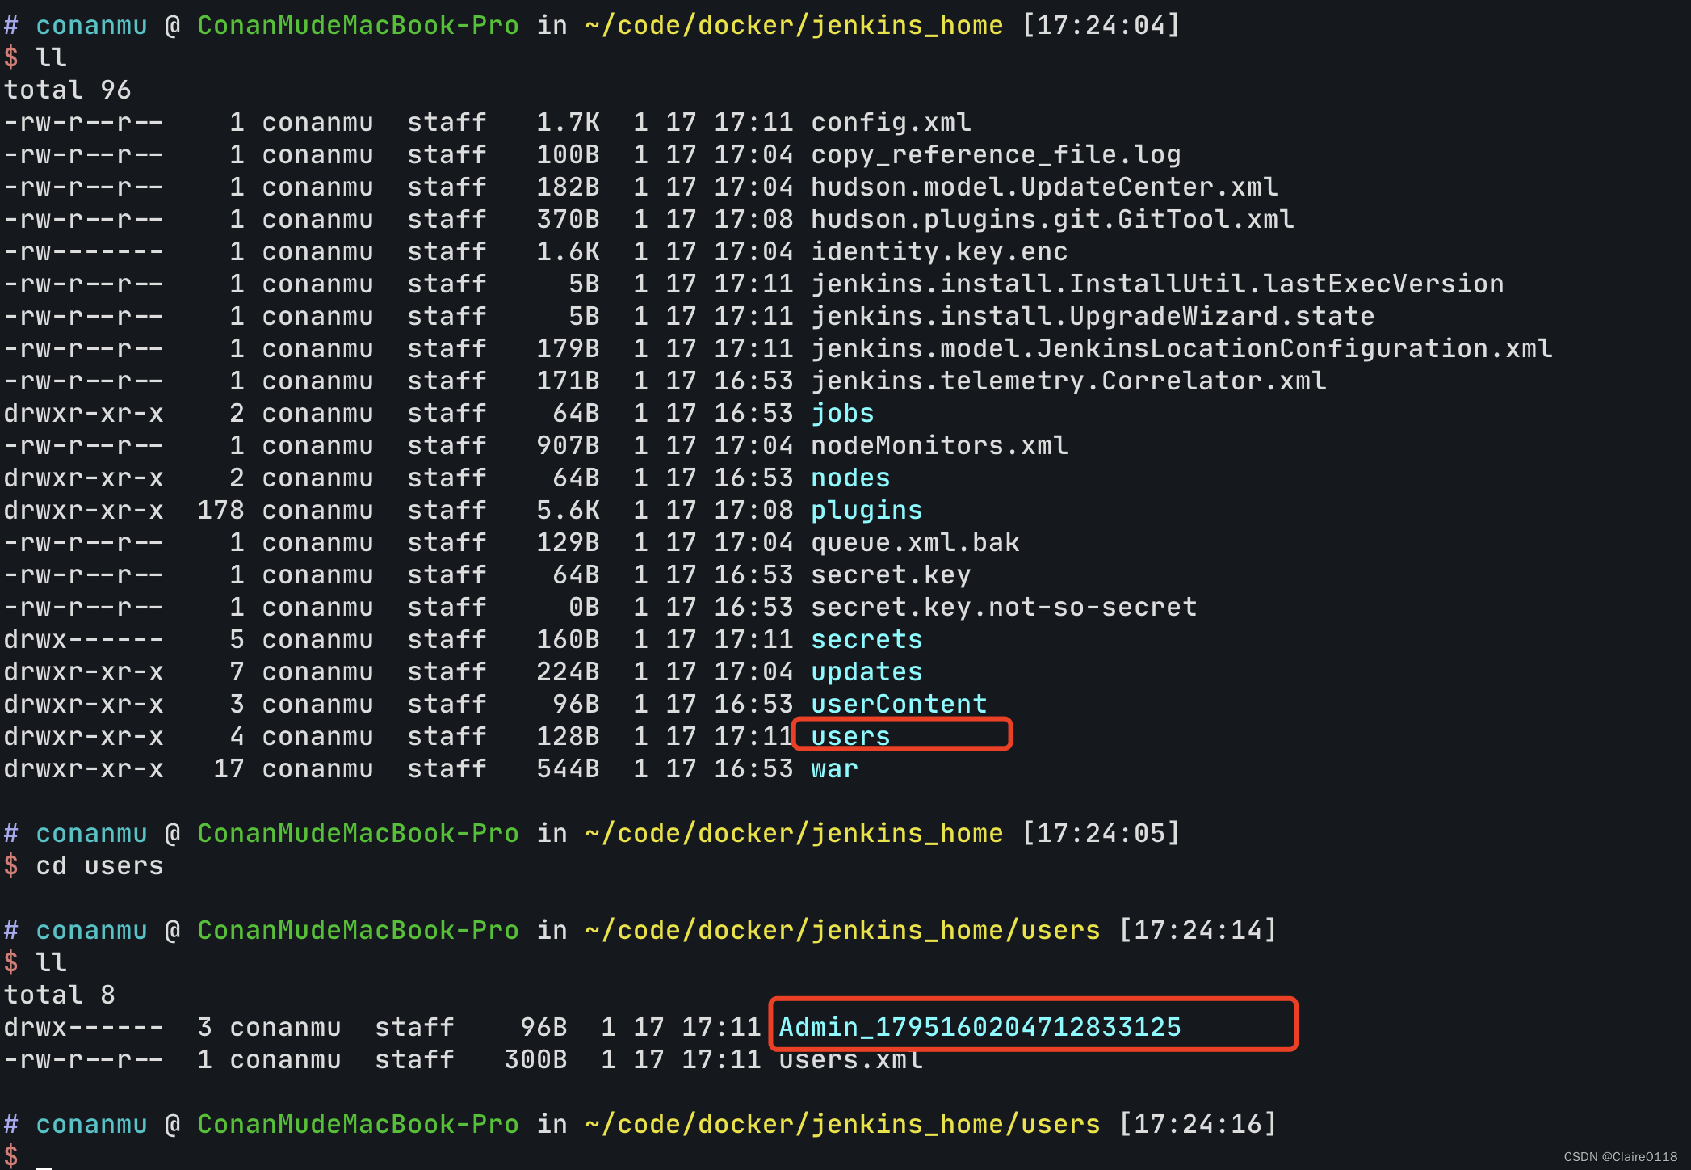Click the users.xml filename
The image size is (1691, 1170).
pos(850,1060)
